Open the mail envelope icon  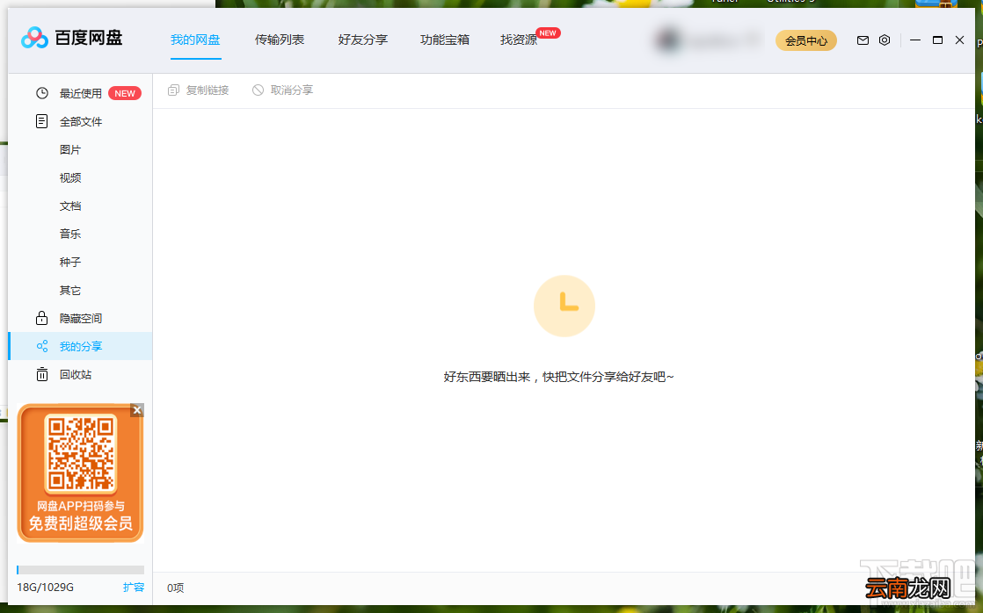(x=863, y=40)
